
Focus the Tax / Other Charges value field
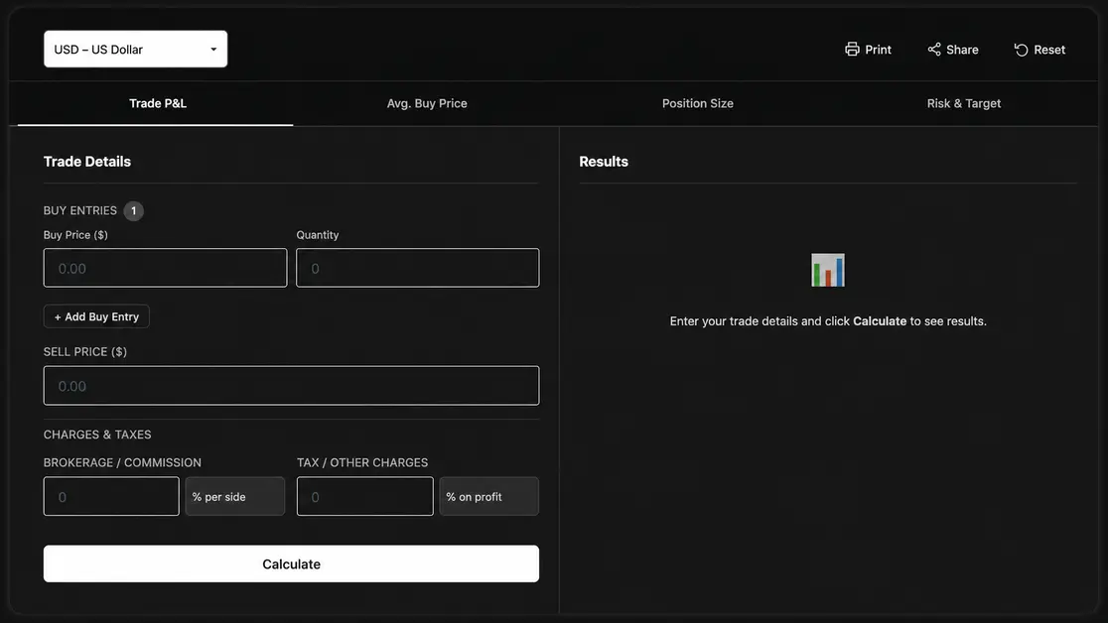(x=364, y=496)
